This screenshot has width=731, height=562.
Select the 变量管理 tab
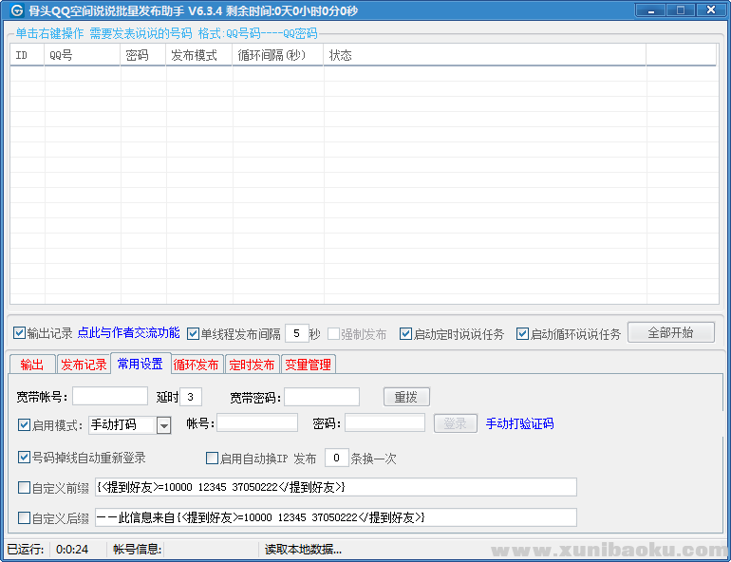308,365
